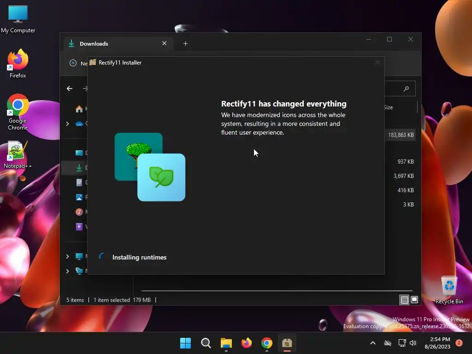Click the modern green leaf icon graphic

161,177
